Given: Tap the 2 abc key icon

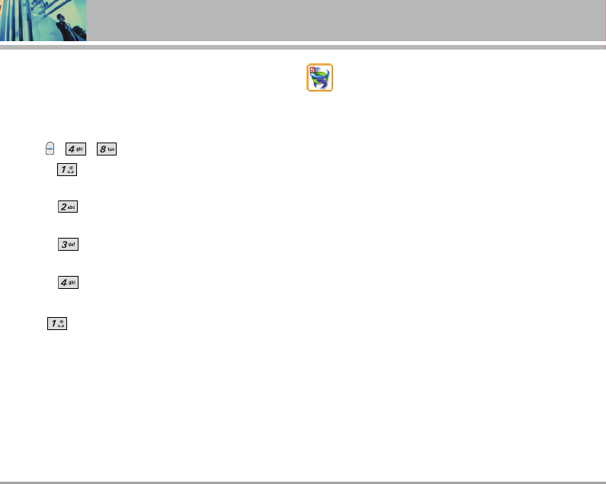Looking at the screenshot, I should [68, 207].
